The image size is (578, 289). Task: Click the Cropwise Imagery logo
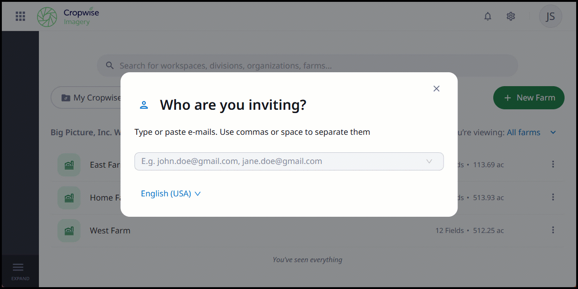(68, 16)
